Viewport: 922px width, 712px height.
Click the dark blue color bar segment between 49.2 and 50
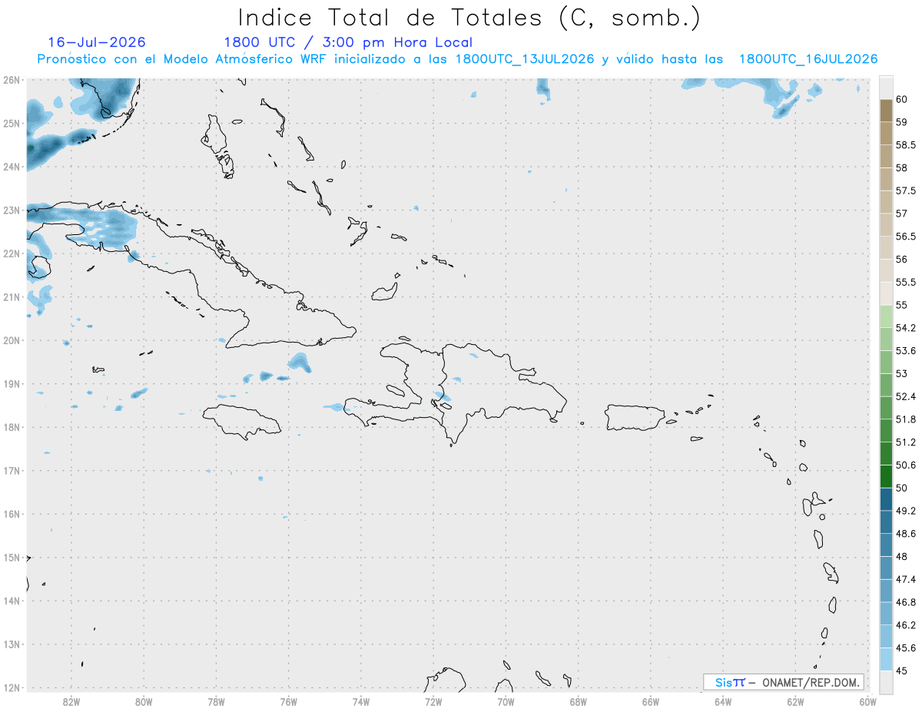click(886, 499)
